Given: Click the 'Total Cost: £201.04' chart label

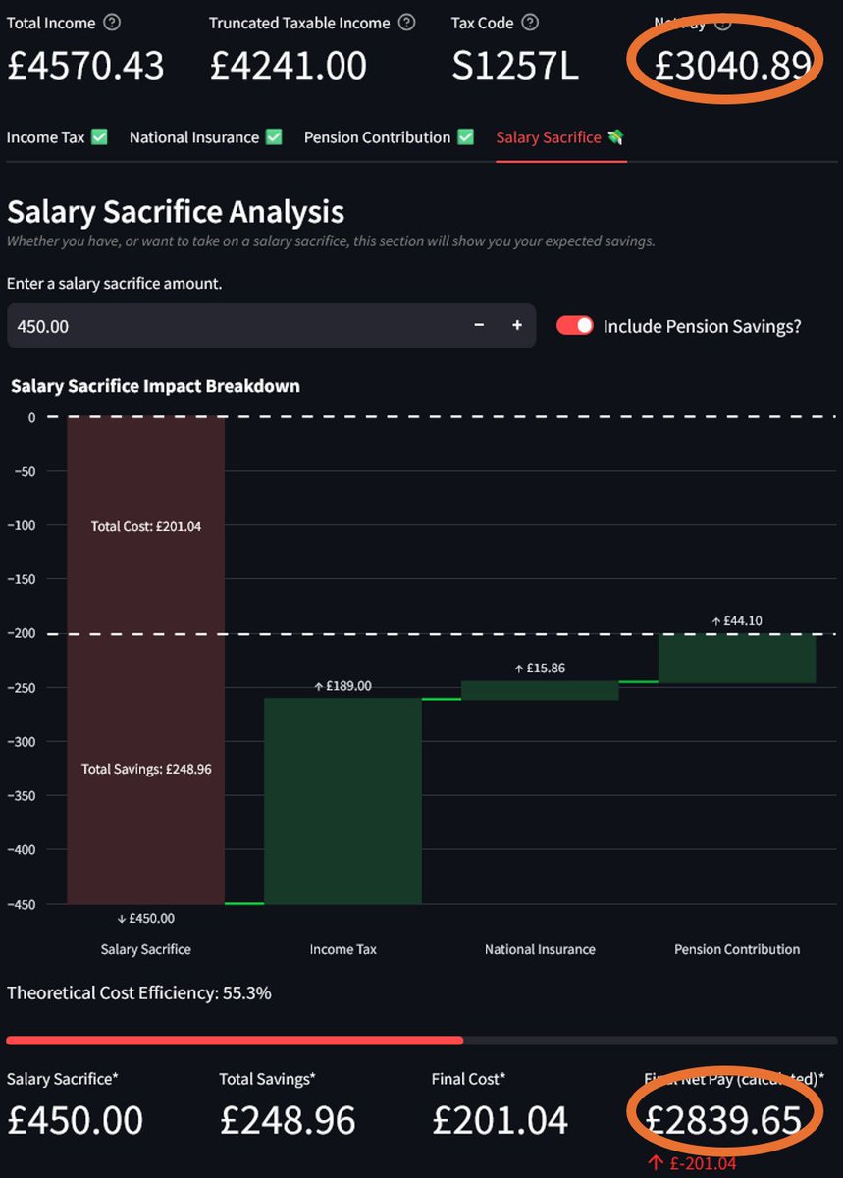Looking at the screenshot, I should tap(146, 526).
